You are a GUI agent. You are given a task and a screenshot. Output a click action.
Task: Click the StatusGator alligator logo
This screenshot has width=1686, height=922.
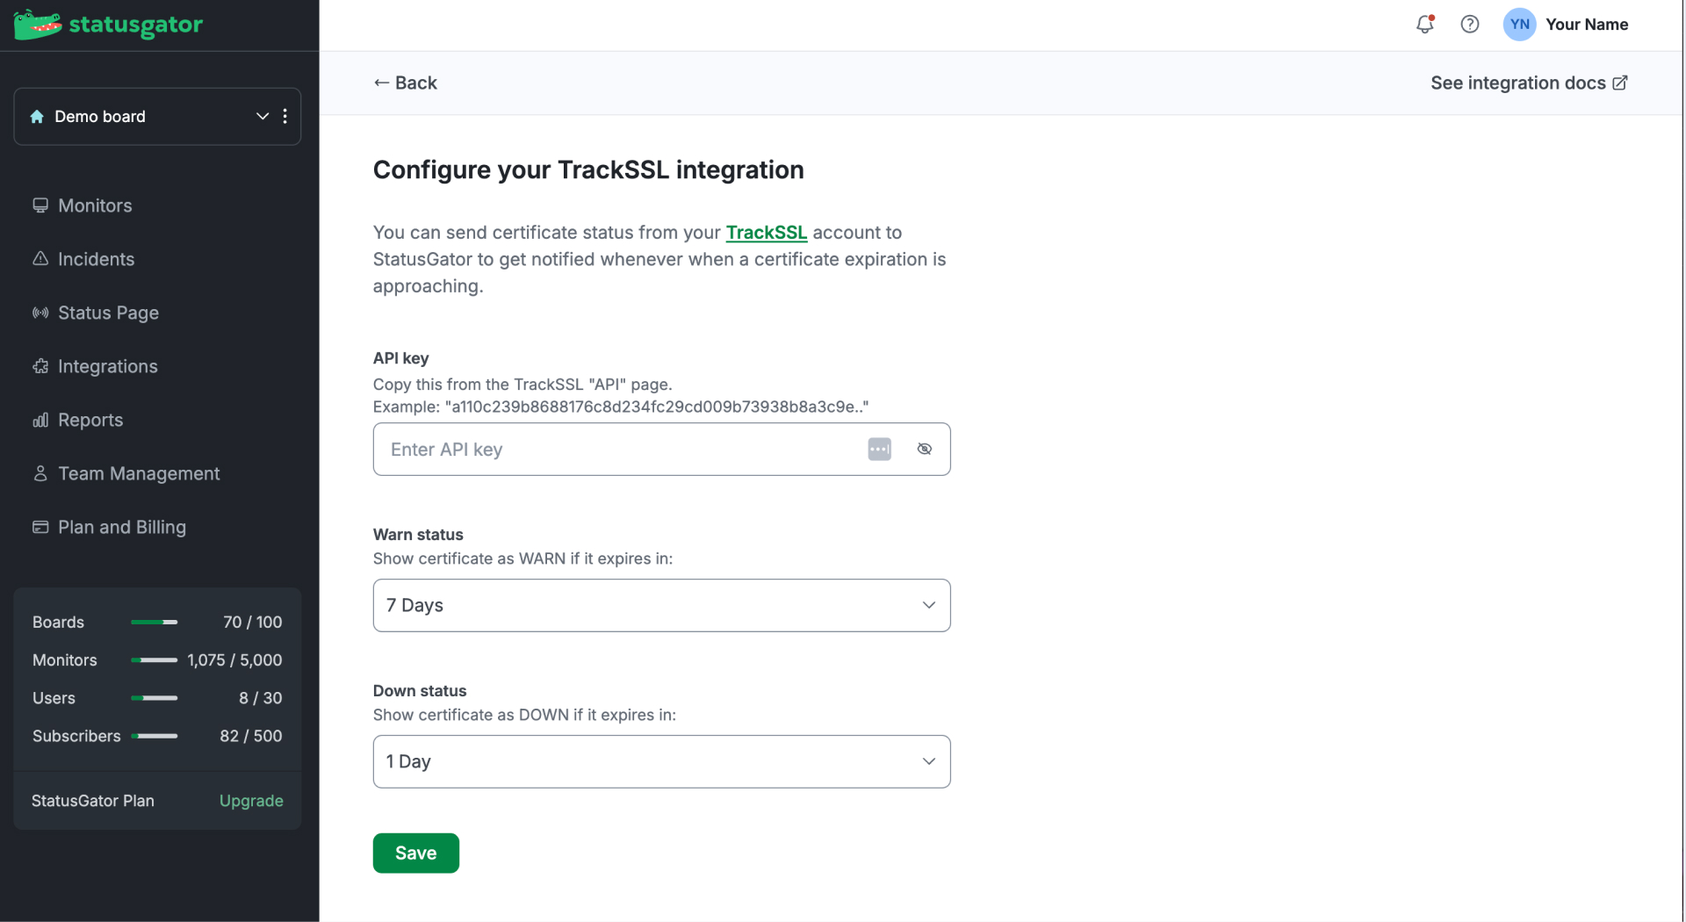click(37, 25)
